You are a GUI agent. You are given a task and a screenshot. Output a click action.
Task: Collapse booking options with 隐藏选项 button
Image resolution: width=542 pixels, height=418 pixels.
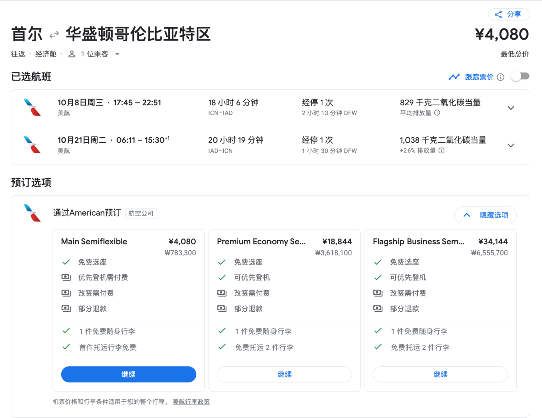click(x=485, y=215)
